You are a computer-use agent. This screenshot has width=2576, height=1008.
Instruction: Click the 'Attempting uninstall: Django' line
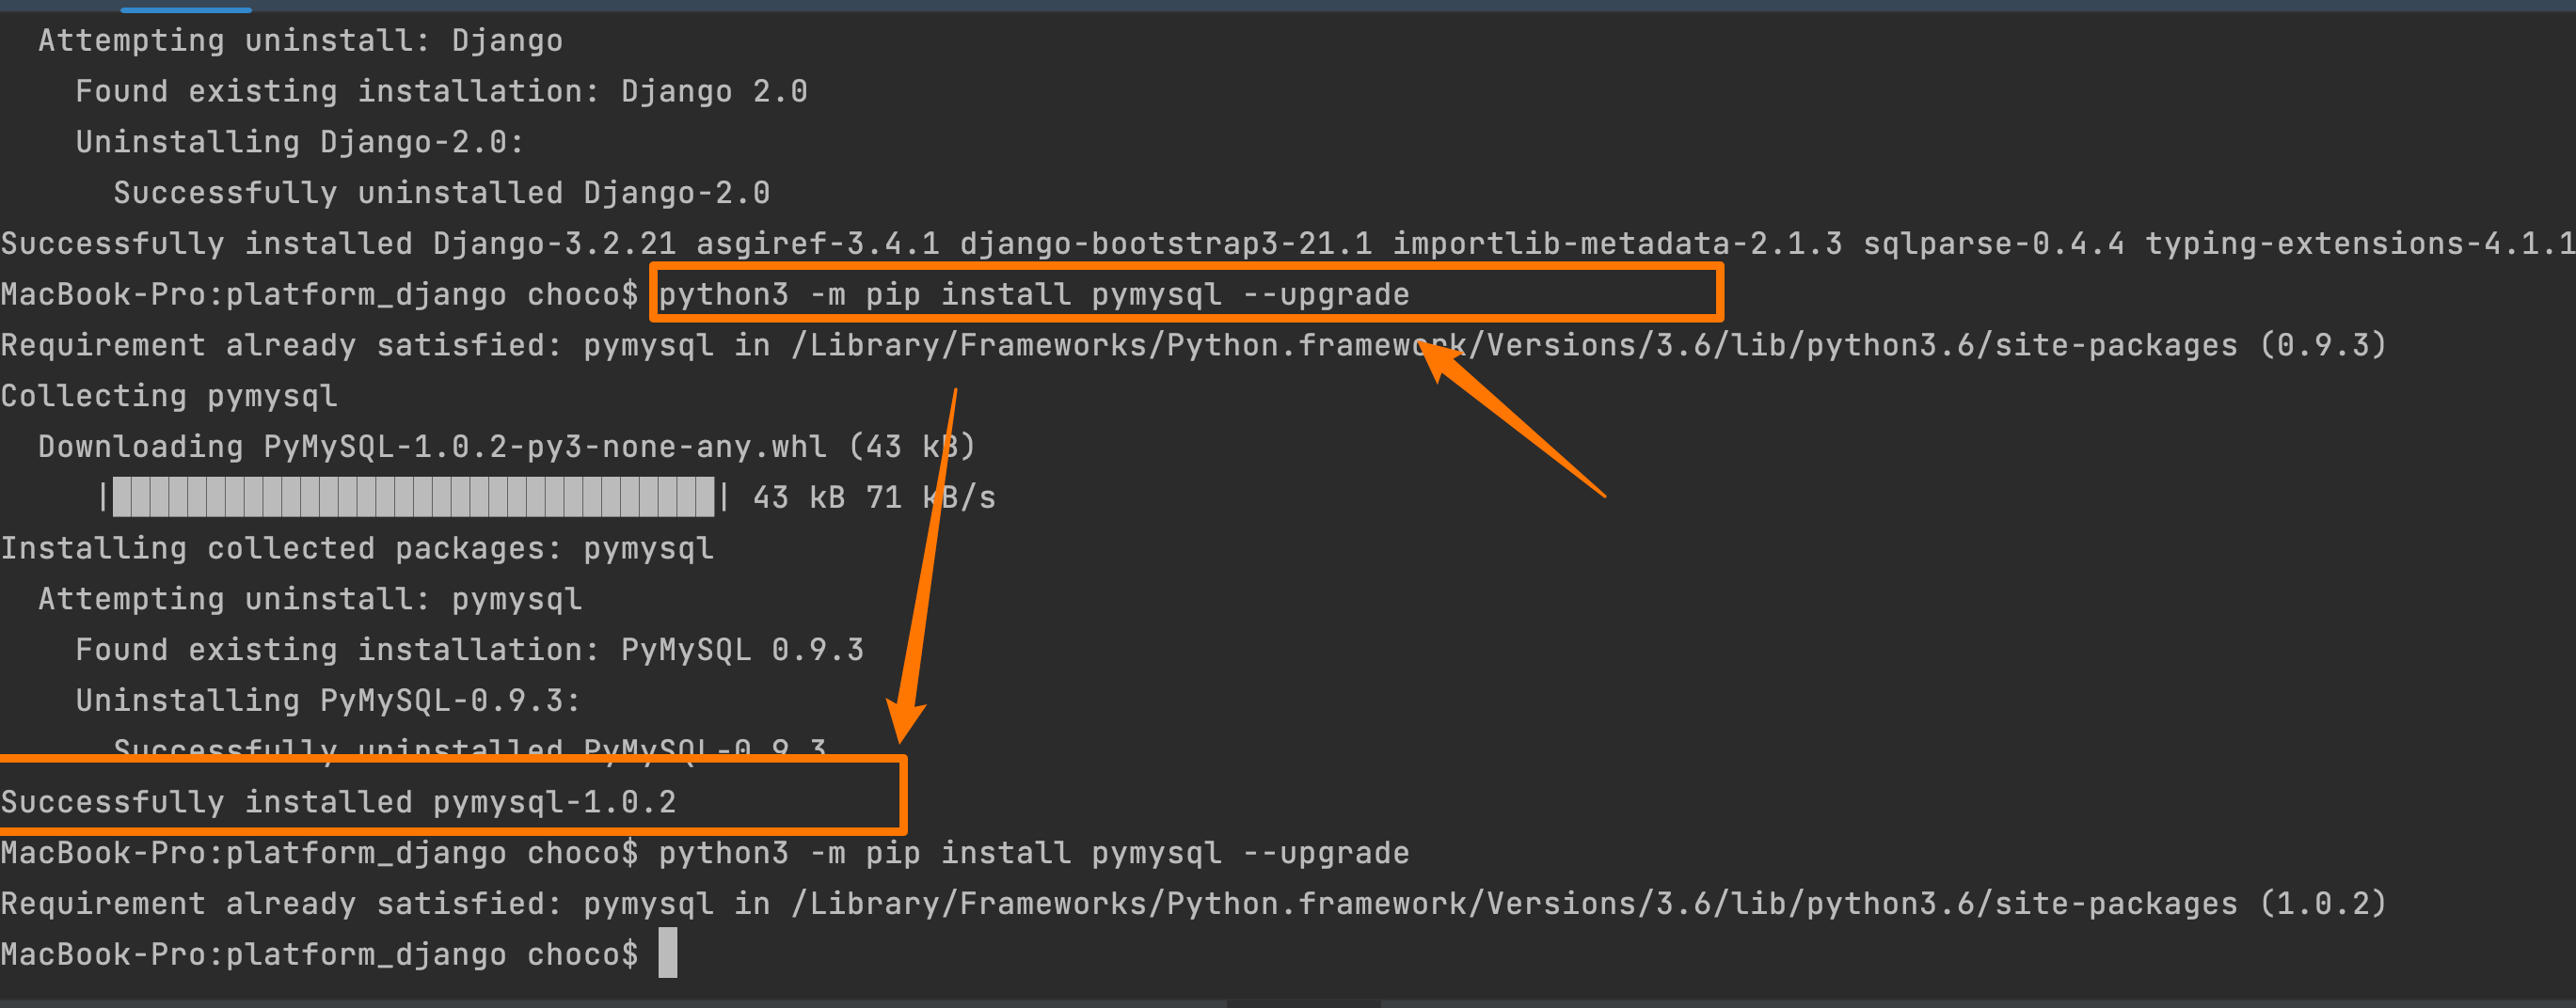(x=300, y=39)
